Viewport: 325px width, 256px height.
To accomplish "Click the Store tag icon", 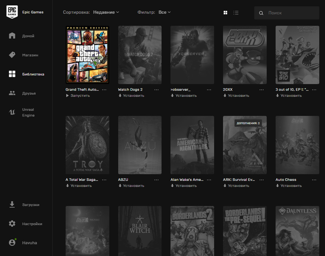I will coord(12,55).
